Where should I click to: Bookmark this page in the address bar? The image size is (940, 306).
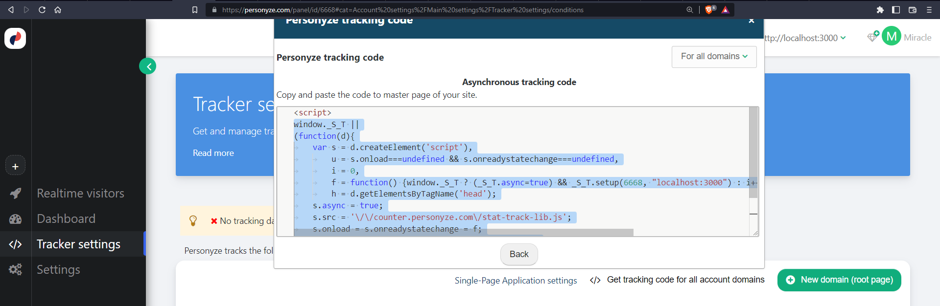click(195, 10)
